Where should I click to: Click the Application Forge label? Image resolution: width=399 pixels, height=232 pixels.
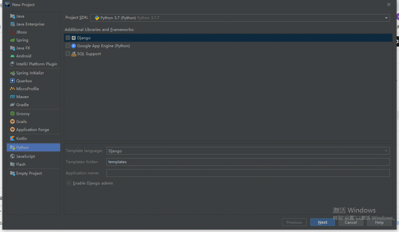click(x=33, y=130)
